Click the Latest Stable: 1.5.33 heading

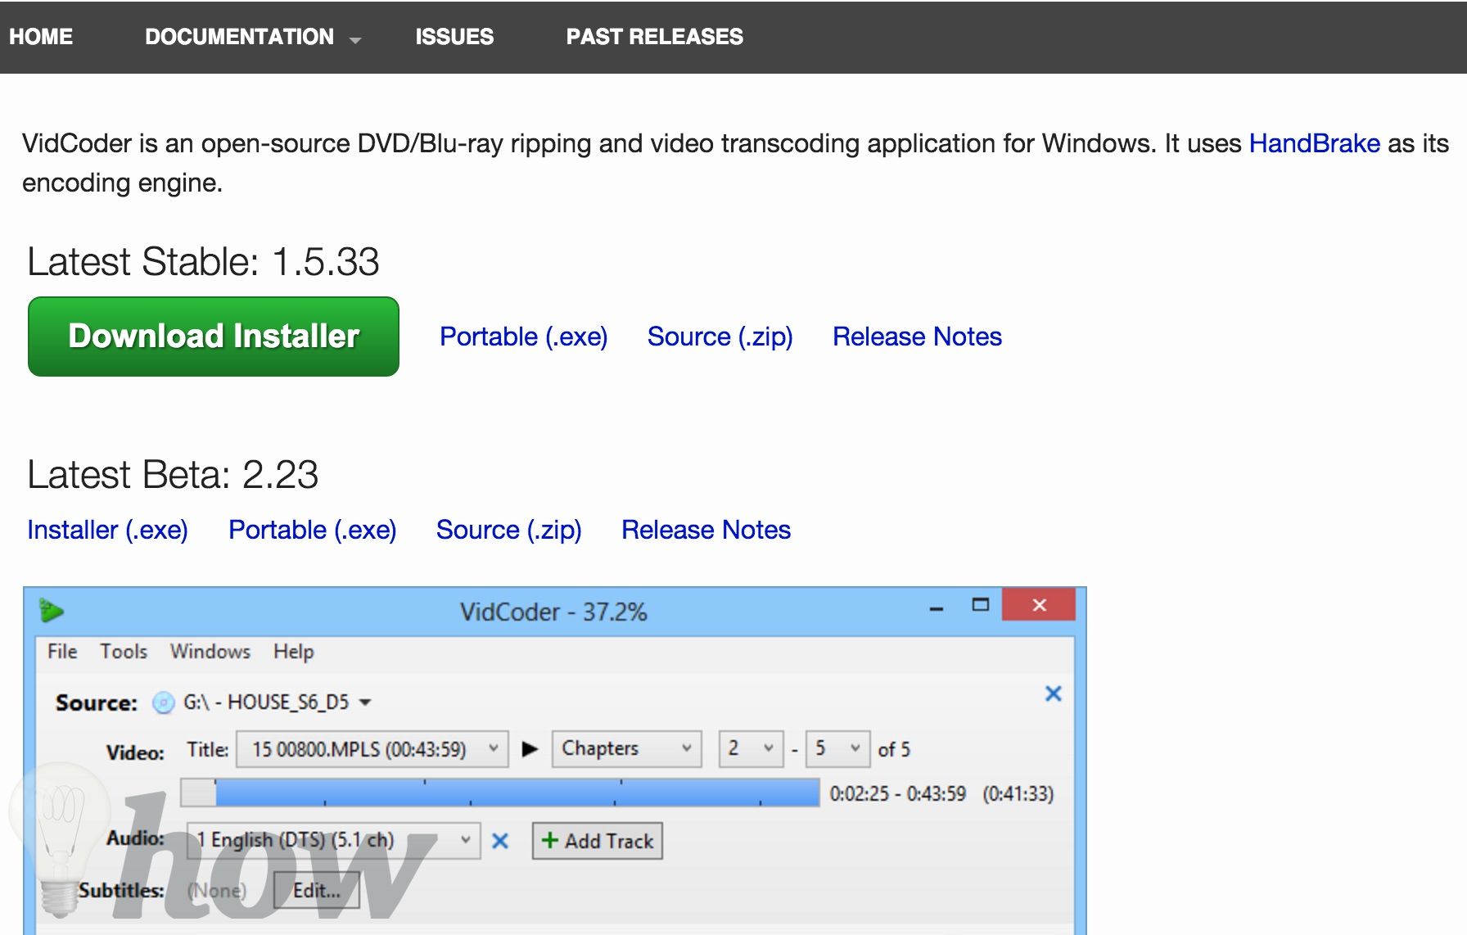(203, 262)
